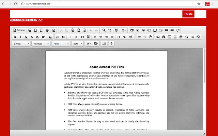Viewport: 218px width, 136px height.
Task: Toggle Subscript formatting
Action: tap(38, 37)
